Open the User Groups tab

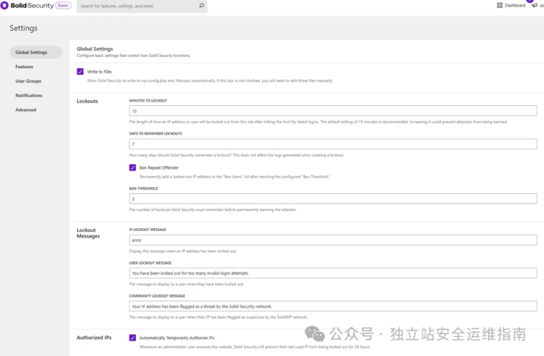point(28,81)
